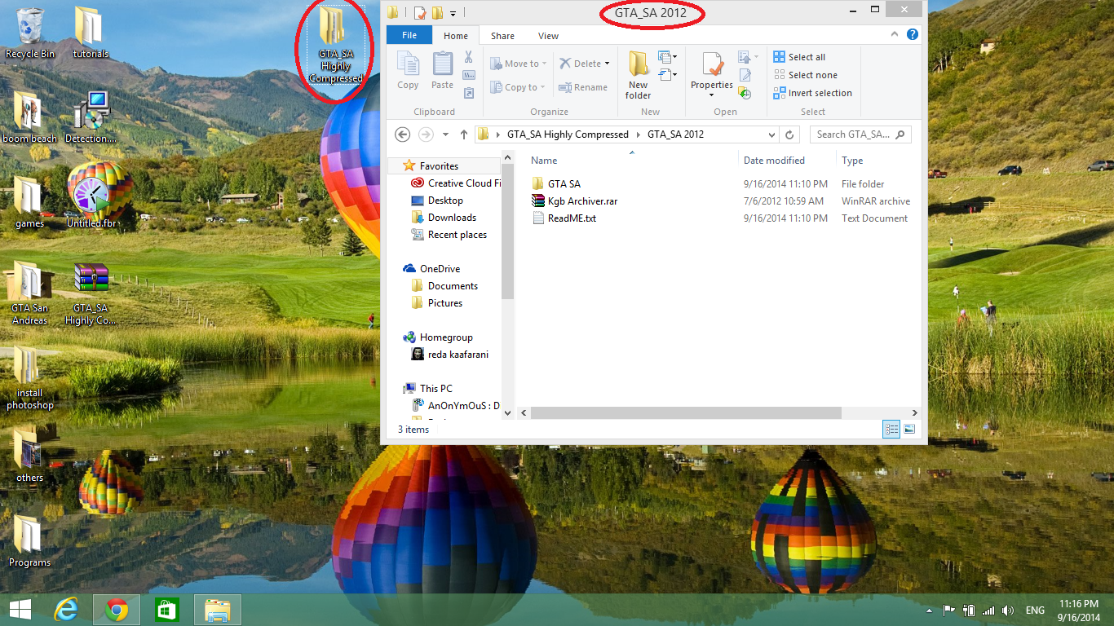1114x626 pixels.
Task: Open the Recycle Bin desktop icon
Action: point(30,33)
